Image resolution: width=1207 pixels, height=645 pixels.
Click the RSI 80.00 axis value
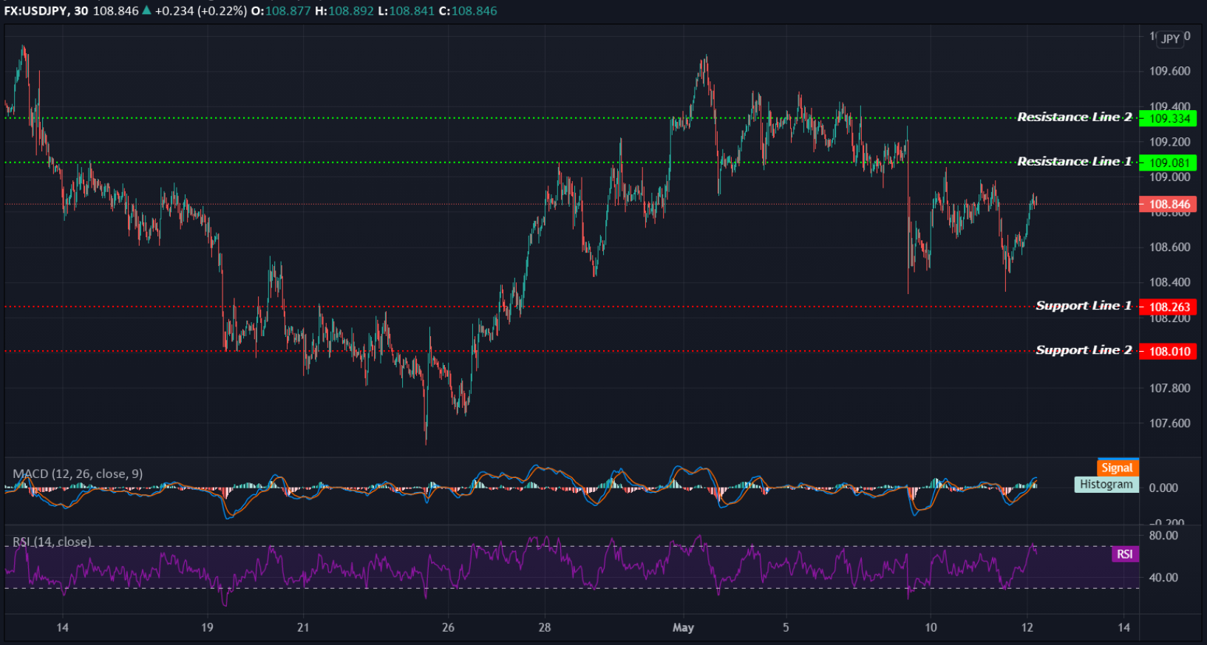(x=1163, y=535)
